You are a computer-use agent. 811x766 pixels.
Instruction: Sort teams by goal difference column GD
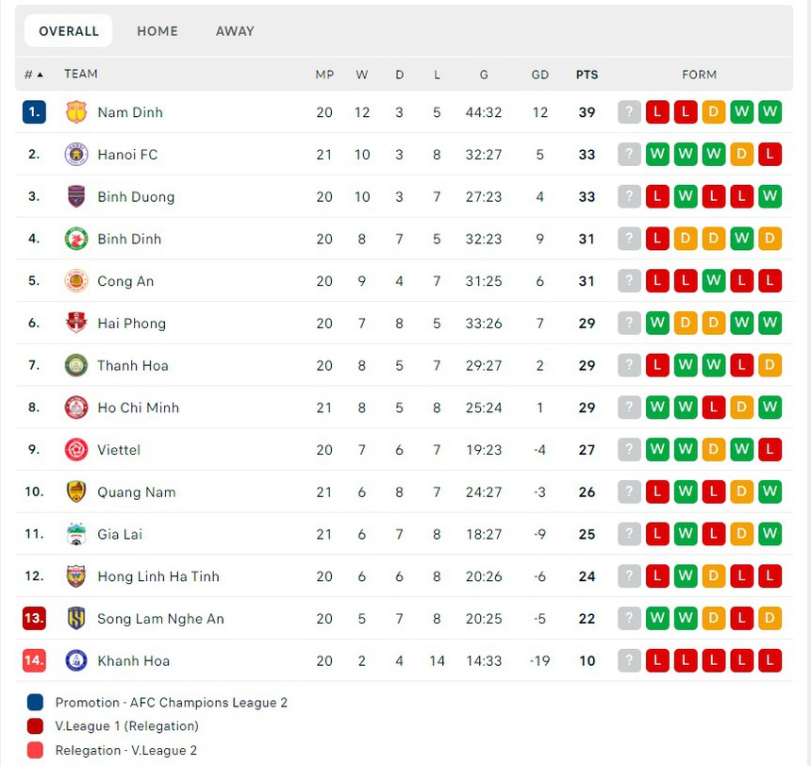pos(540,74)
